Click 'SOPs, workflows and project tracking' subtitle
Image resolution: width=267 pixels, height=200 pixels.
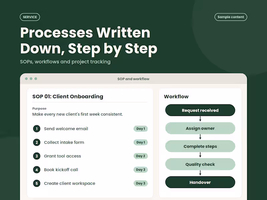tap(65, 62)
